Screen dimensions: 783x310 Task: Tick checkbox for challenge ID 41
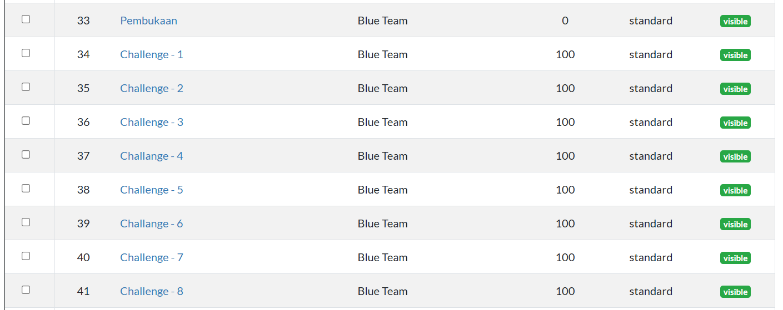click(26, 290)
